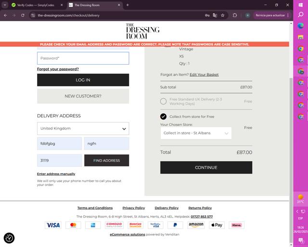Click the Amazon Pay logo
The image size is (308, 247).
coord(196,225)
